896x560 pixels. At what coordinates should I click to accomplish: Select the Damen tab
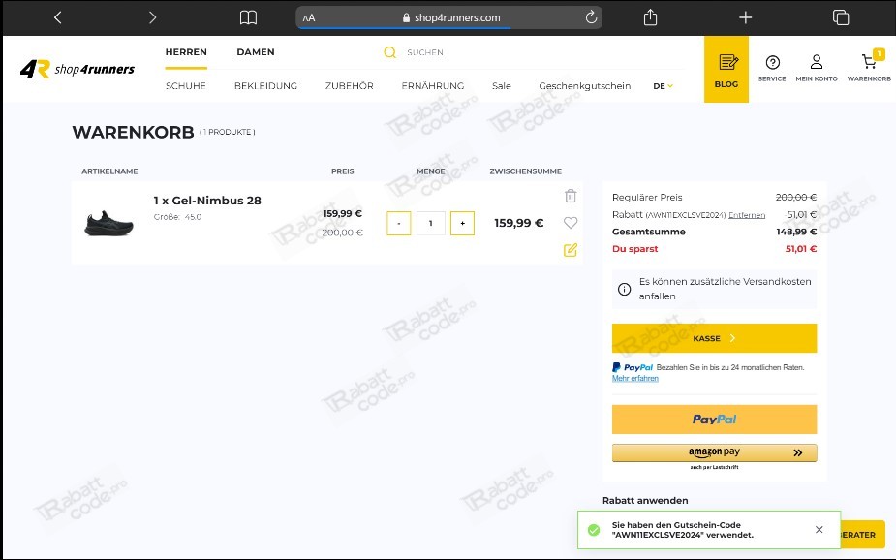pyautogui.click(x=256, y=52)
